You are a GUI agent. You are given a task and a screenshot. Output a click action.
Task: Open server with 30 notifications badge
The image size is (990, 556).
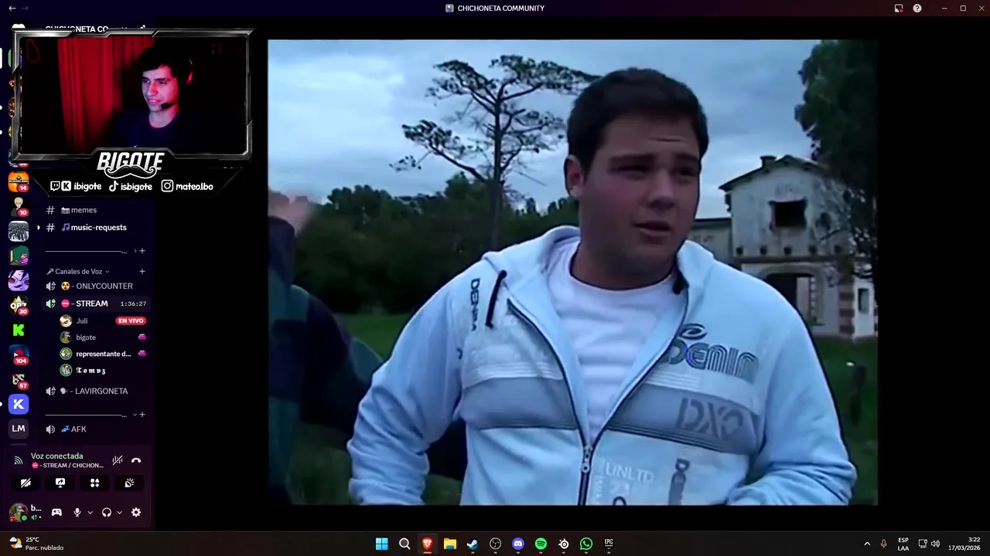coord(19,305)
